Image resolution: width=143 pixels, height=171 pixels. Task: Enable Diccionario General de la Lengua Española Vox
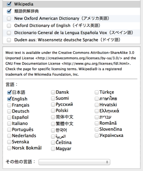point(9,33)
